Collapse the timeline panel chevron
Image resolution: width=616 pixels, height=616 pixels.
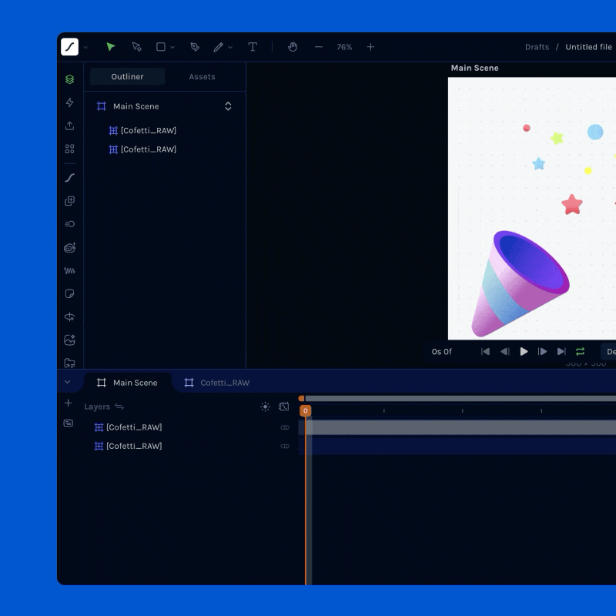coord(68,382)
